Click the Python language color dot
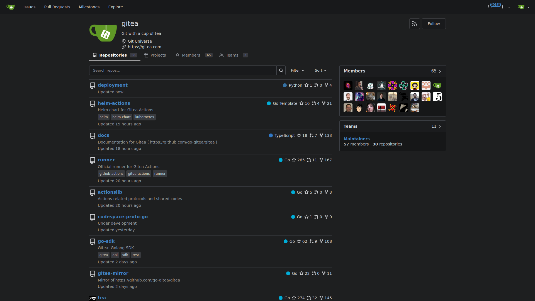This screenshot has width=535, height=301. tap(285, 85)
